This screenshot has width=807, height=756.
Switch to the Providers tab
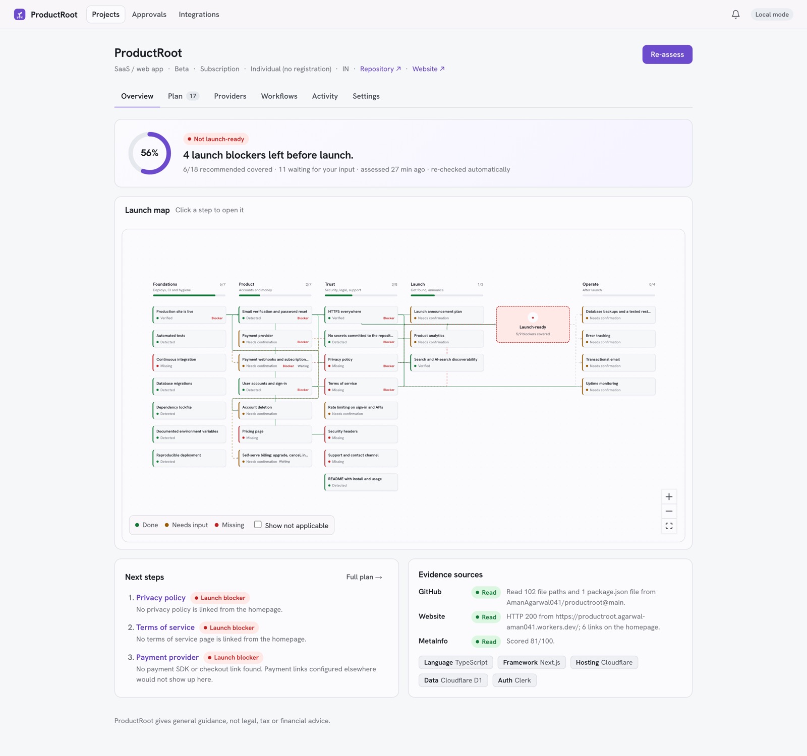pyautogui.click(x=230, y=96)
